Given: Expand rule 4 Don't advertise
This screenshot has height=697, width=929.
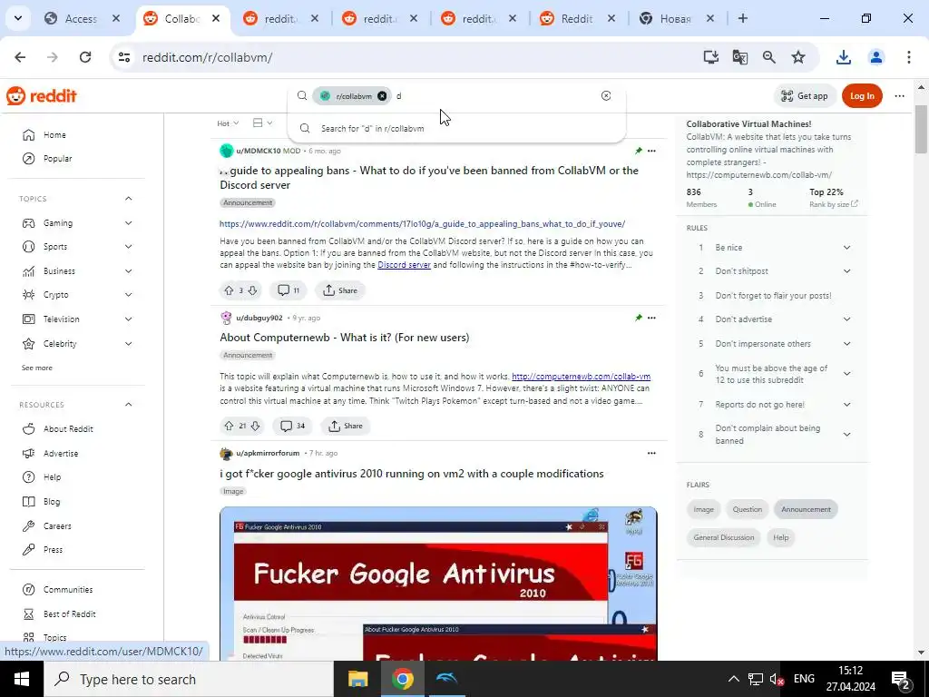Looking at the screenshot, I should (846, 319).
